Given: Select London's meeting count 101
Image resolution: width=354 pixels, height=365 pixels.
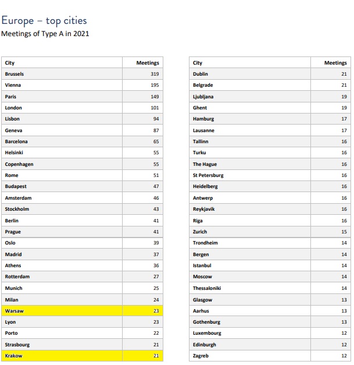Looking at the screenshot, I should point(154,108).
